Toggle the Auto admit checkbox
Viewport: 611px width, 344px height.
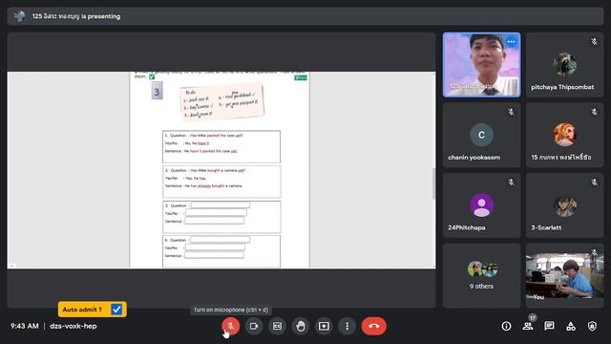(x=116, y=310)
